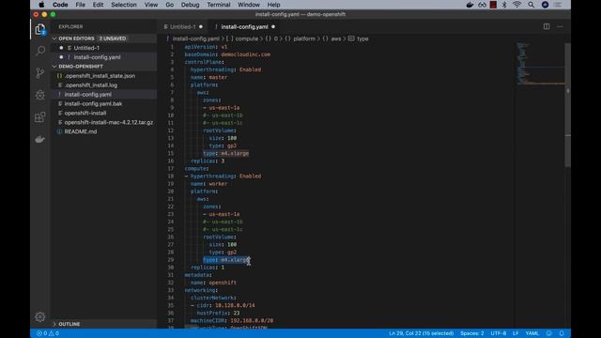Switch to the install-config.yaml tab
Image resolution: width=601 pixels, height=338 pixels.
click(x=244, y=27)
